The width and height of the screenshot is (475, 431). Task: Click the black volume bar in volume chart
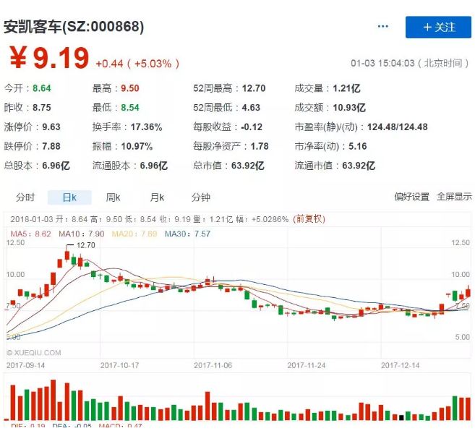click(x=401, y=417)
